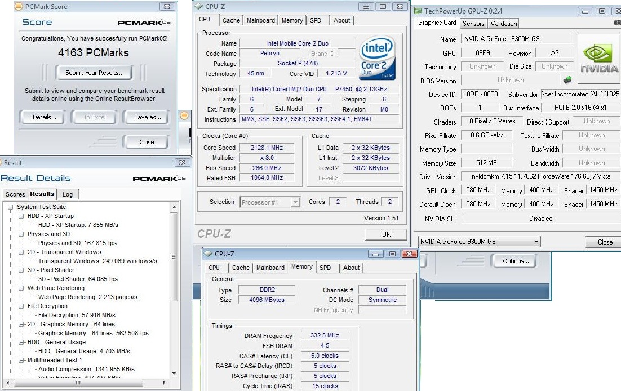This screenshot has width=621, height=391.
Task: Click OK in the CPU-Z window
Action: 386,234
